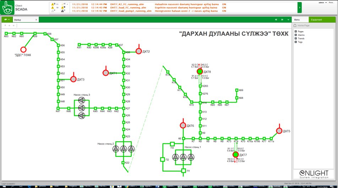Switch to the Equipment tab

[322, 20]
